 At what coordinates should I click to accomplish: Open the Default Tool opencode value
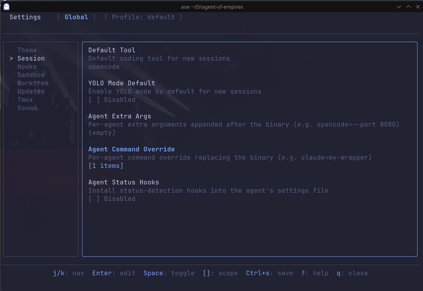pos(104,66)
